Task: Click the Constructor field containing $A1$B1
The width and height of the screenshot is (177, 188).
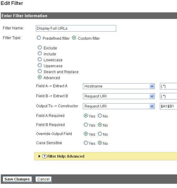Action: point(168,106)
